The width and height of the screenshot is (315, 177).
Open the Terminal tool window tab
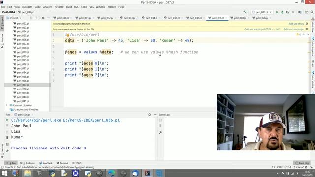(63, 163)
